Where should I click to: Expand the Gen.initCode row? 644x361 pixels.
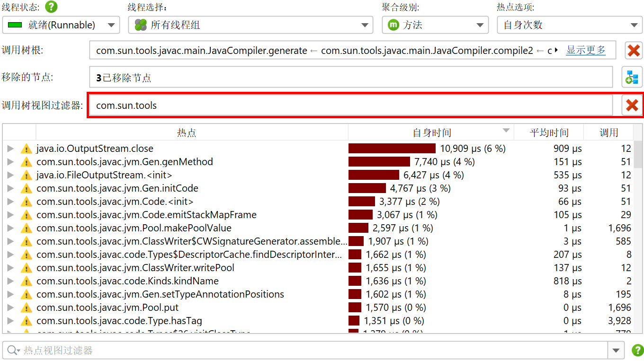click(10, 188)
